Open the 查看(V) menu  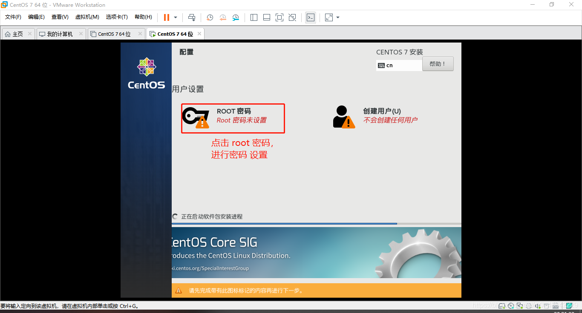(60, 17)
